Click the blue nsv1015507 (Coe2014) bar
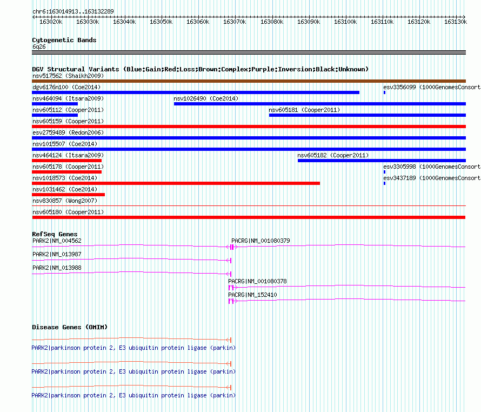481x412 pixels. pyautogui.click(x=249, y=149)
